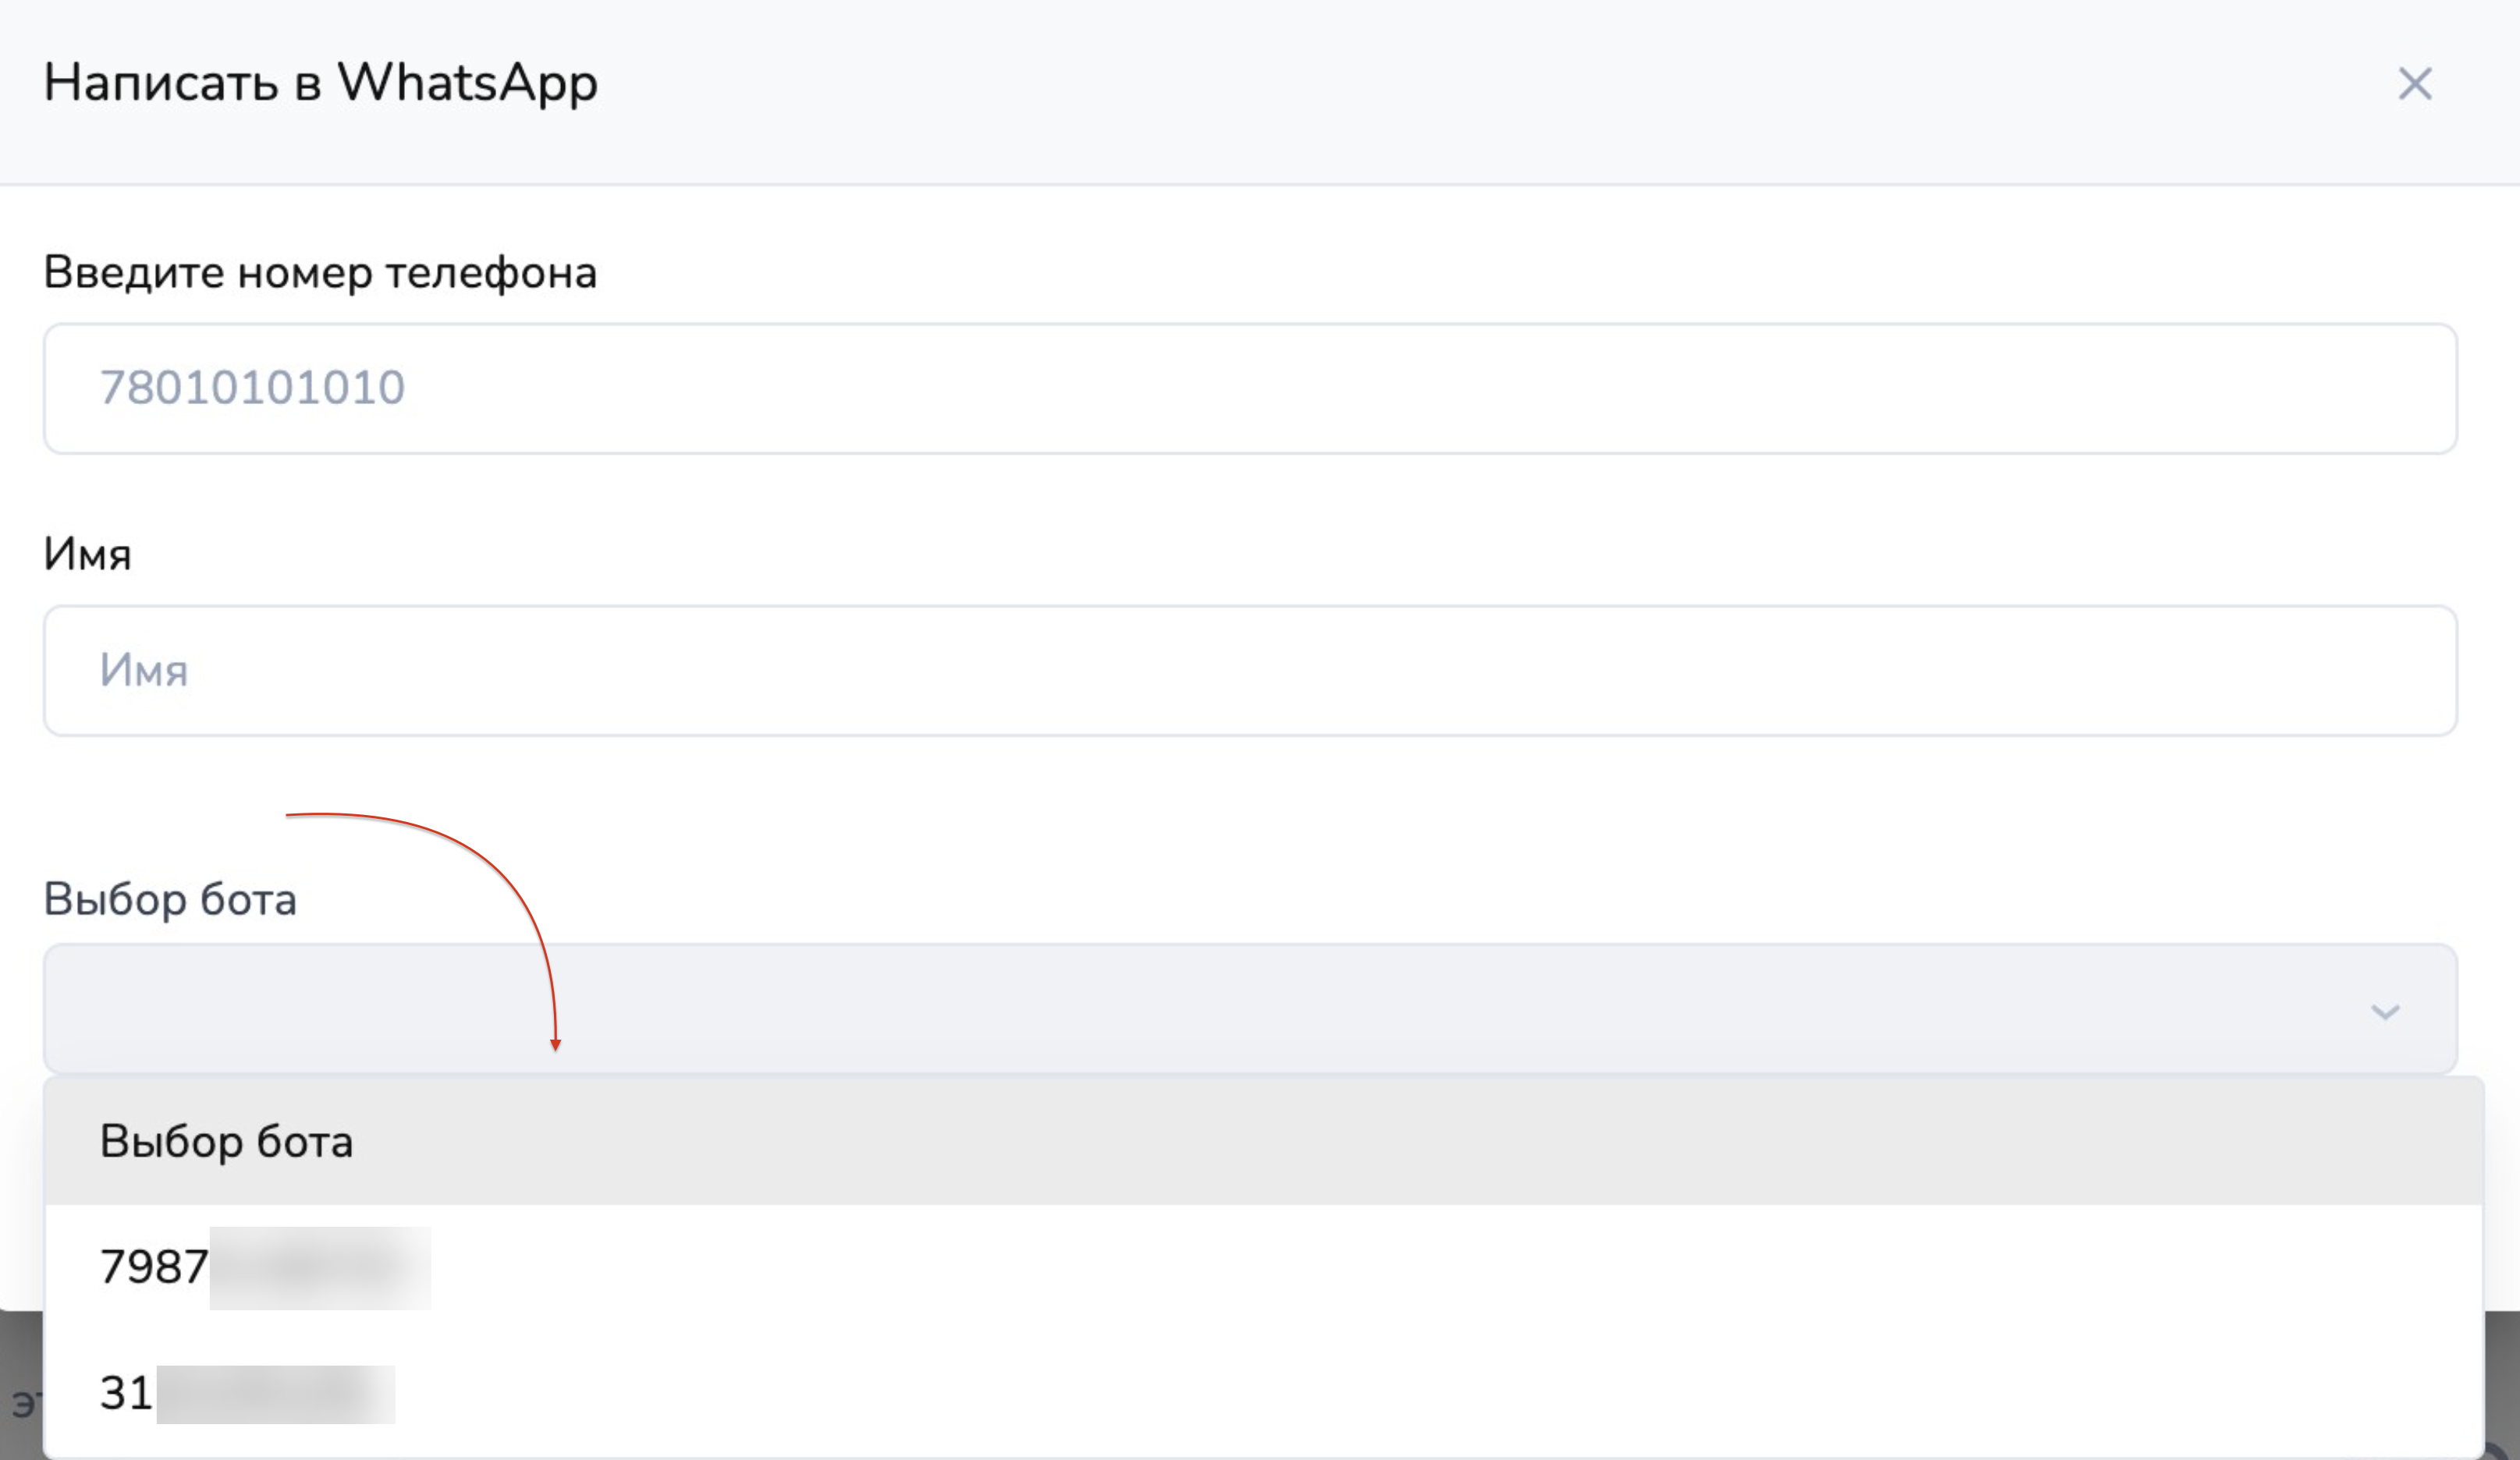The width and height of the screenshot is (2520, 1460).
Task: Click the red arrowhead tip in dropdown
Action: [555, 1045]
